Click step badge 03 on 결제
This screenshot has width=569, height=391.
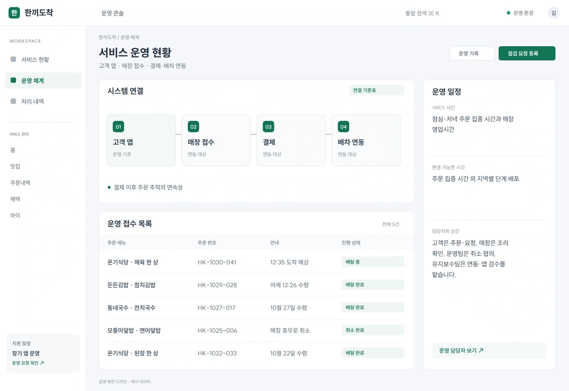pos(268,127)
